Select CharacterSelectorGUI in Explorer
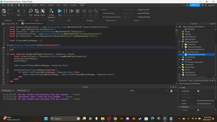Image resolution: width=217 pixels, height=122 pixels. (195, 62)
